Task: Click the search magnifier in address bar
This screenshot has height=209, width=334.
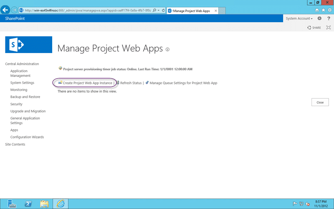Action: click(154, 10)
